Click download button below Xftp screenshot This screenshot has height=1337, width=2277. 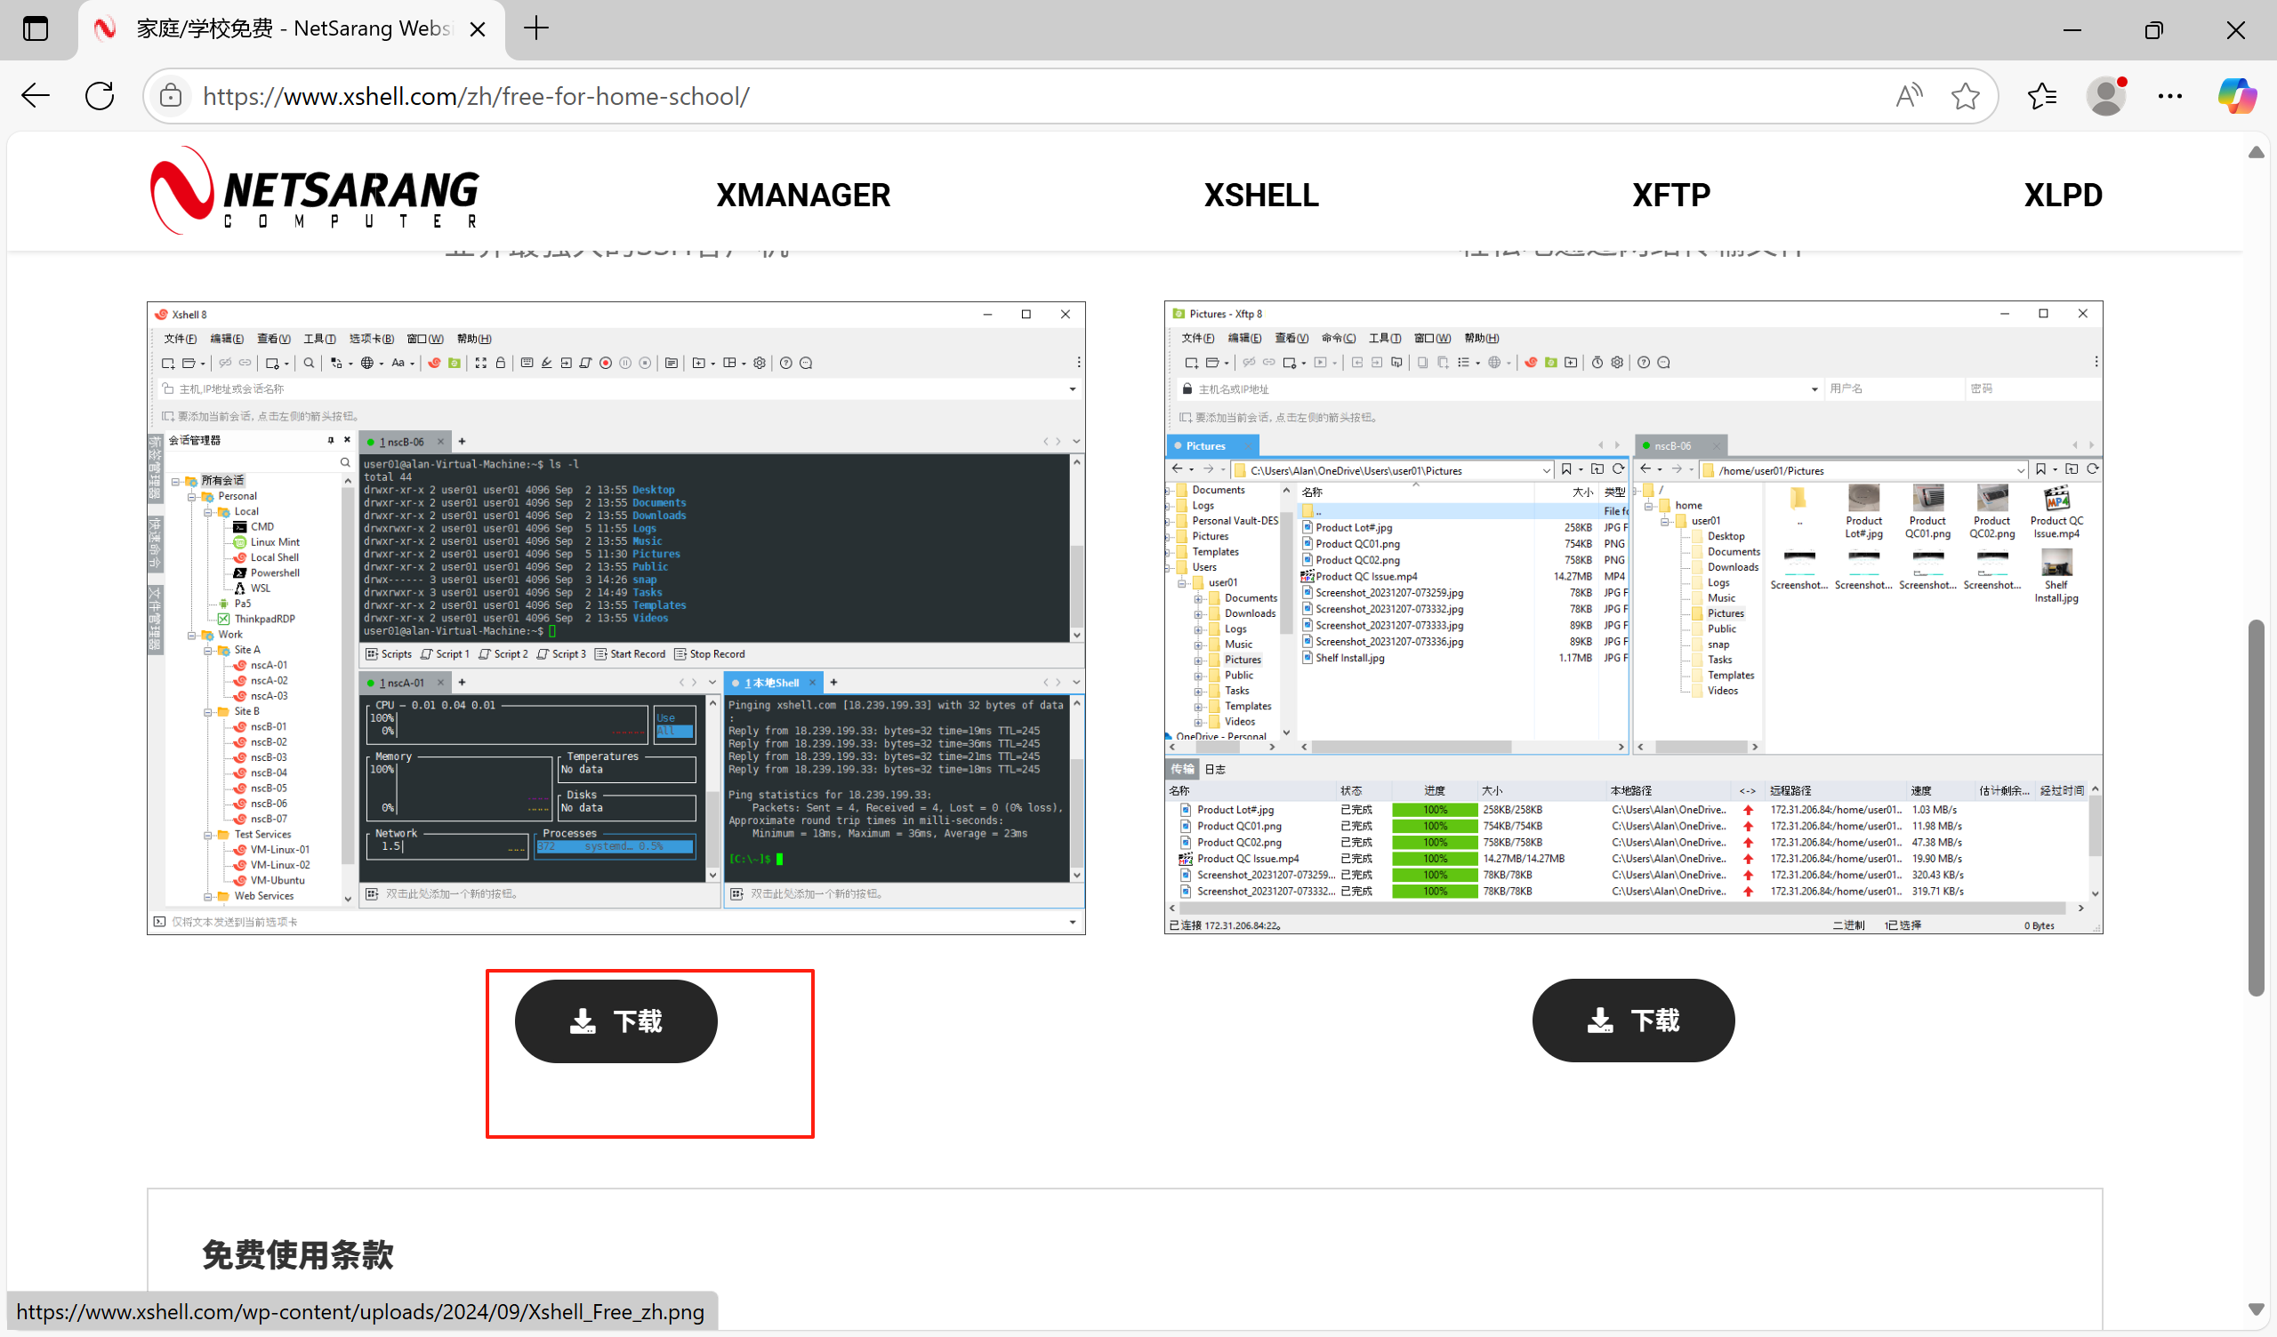(1633, 1020)
